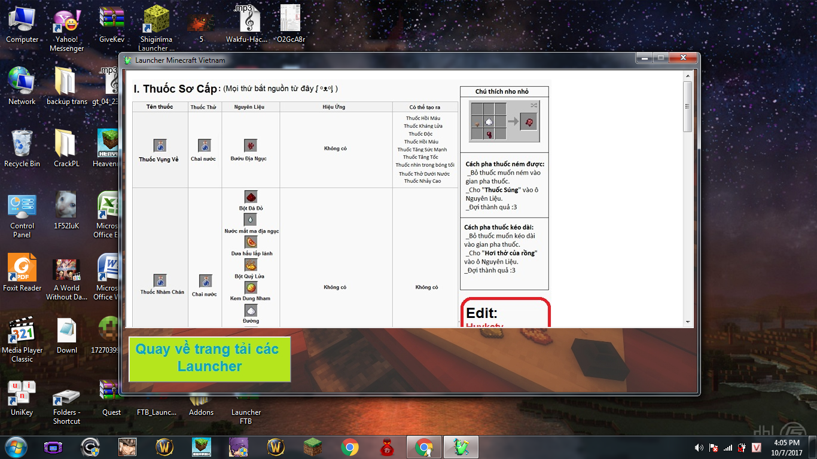Click Quay về trang tải các Launcher button
Image resolution: width=817 pixels, height=459 pixels.
210,359
